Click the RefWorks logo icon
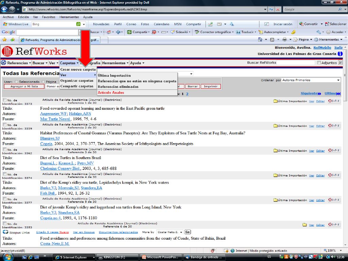 7,51
